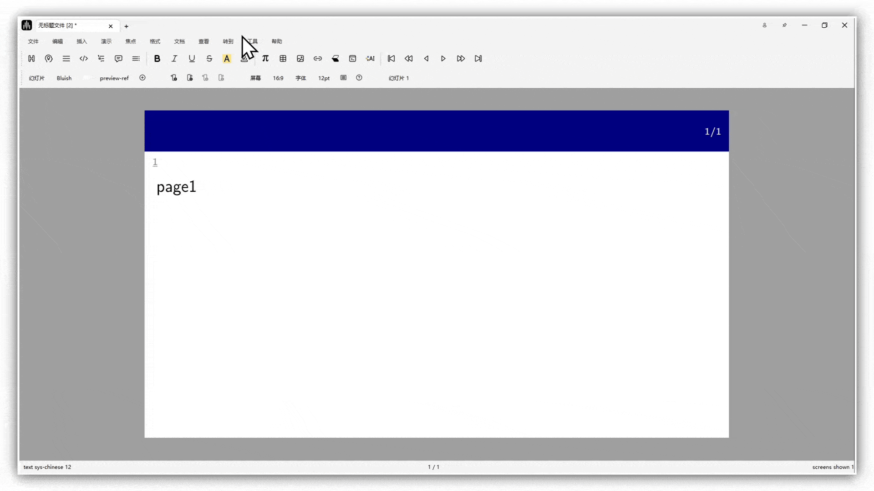This screenshot has width=874, height=491.
Task: Toggle italic formatting
Action: (x=174, y=59)
